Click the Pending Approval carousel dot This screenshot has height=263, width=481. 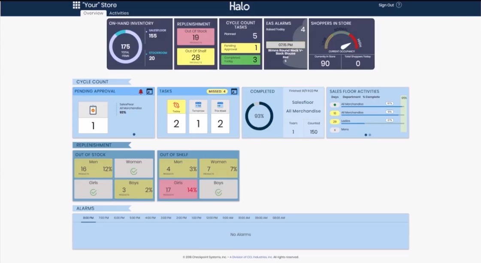(134, 134)
